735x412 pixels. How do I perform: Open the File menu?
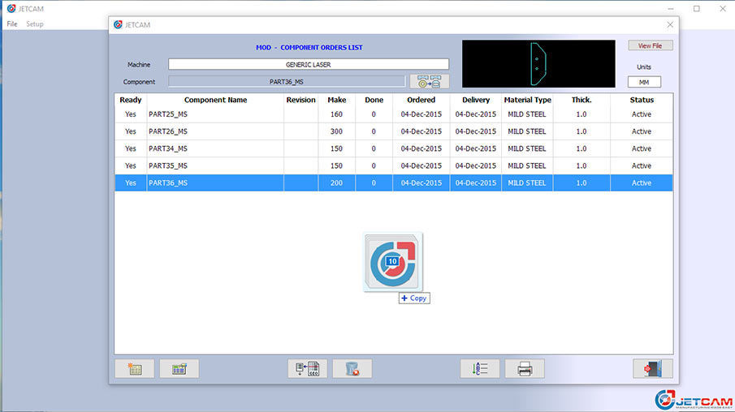coord(12,24)
